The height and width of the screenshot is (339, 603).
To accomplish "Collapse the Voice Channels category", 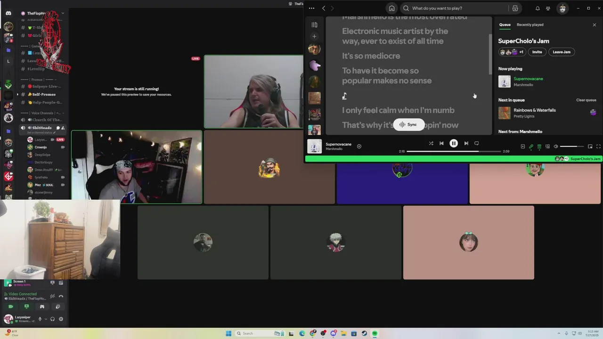I will tap(43, 113).
